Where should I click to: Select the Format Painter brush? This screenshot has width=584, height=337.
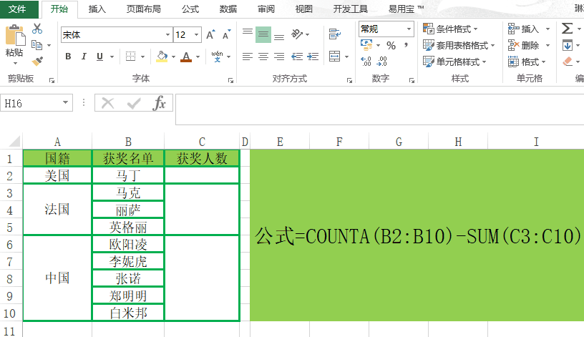[x=37, y=61]
